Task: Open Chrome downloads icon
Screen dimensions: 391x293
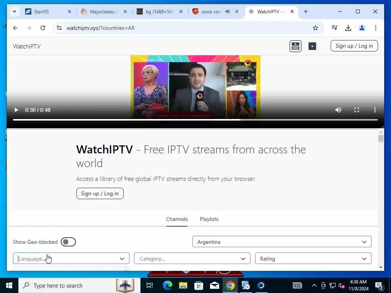Action: coord(348,28)
